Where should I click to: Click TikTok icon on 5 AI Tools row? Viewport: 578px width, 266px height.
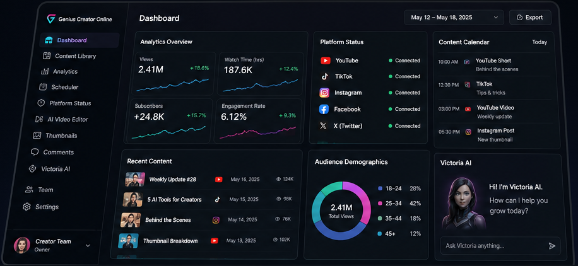[x=218, y=199]
